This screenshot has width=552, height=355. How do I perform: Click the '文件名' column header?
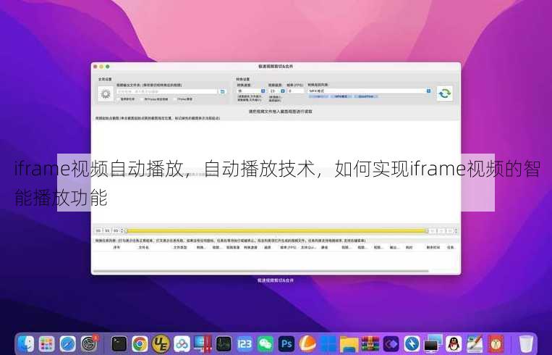(x=144, y=248)
